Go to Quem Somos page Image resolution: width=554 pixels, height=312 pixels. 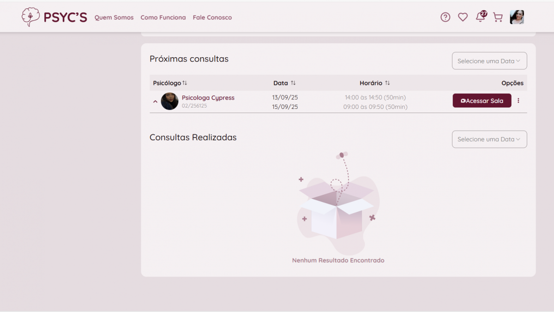click(x=114, y=18)
